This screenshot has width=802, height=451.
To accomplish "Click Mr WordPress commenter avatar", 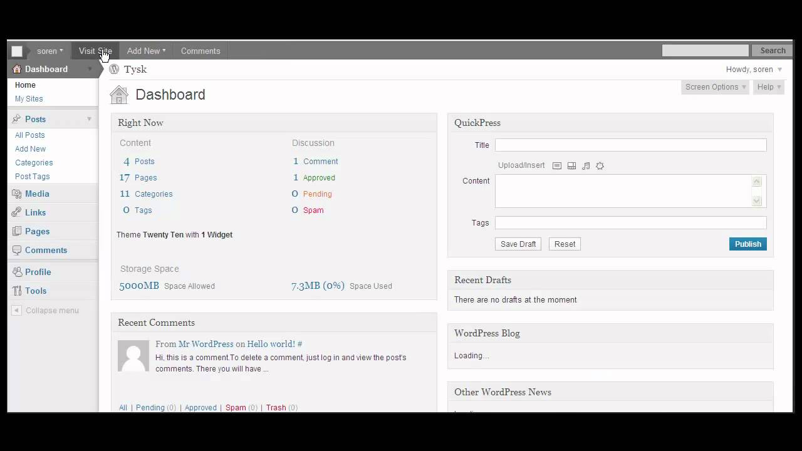I will coord(133,356).
